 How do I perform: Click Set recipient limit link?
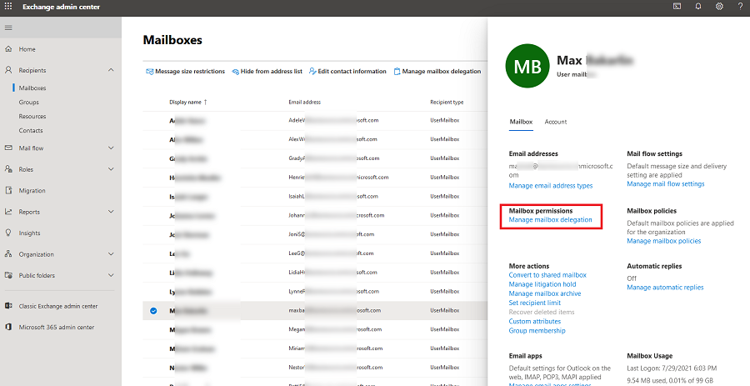click(x=535, y=303)
